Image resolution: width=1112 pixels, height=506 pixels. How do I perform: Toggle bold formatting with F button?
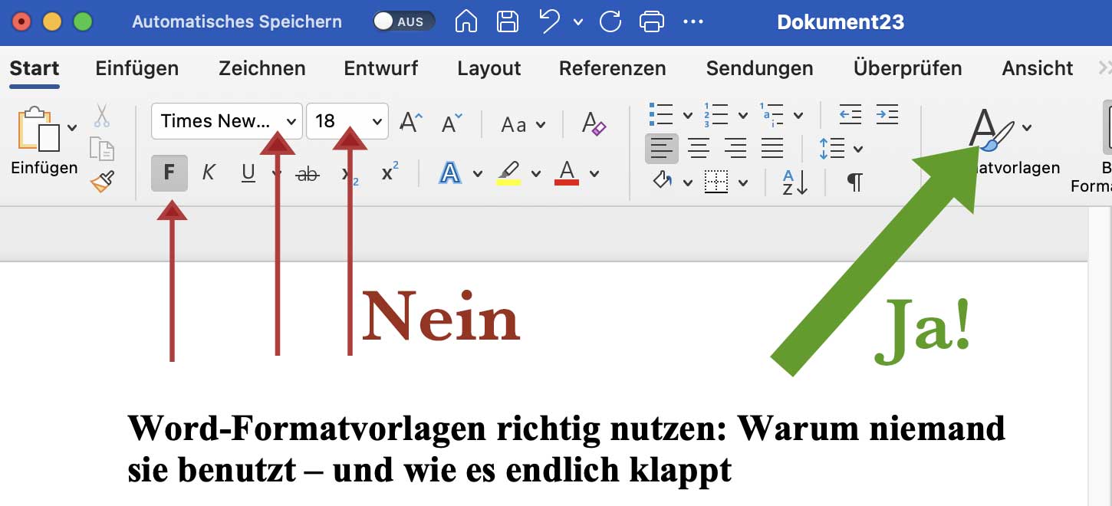169,173
